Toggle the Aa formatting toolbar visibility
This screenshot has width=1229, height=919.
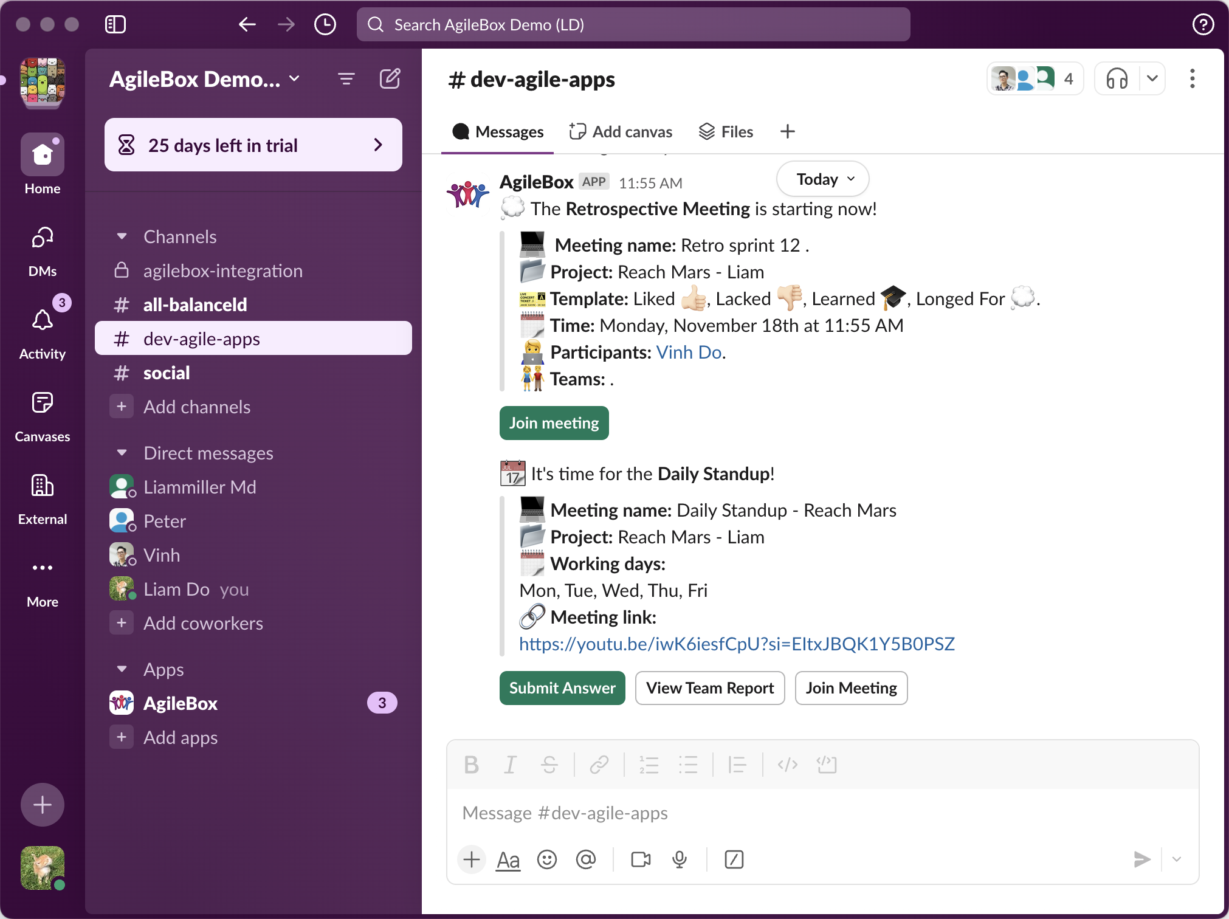[508, 859]
